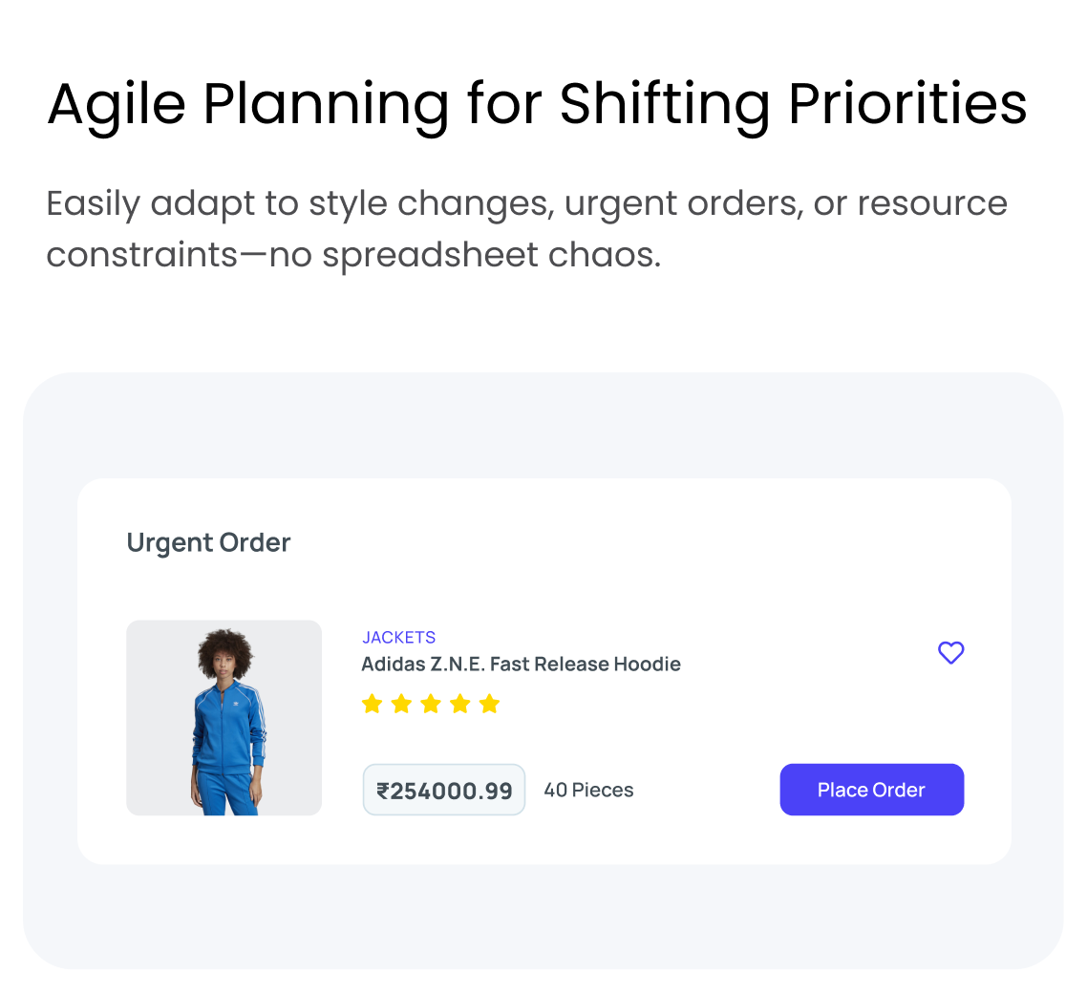Click the first yellow rating star
Screen dimensions: 1087x993
372,705
